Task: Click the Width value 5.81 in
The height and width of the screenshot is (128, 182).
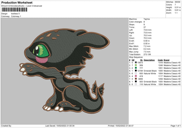Action: click(x=177, y=10)
